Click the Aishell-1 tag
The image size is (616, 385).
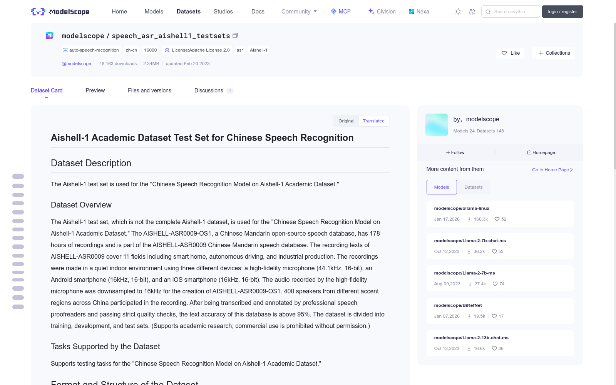(259, 50)
